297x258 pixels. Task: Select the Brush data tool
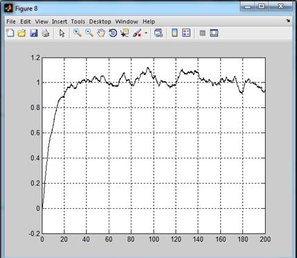pyautogui.click(x=137, y=33)
